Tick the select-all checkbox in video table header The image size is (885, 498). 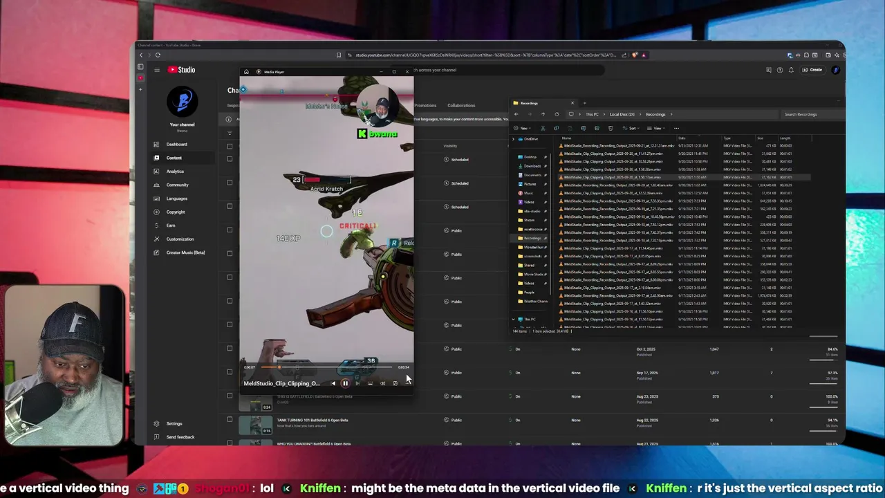coord(230,146)
